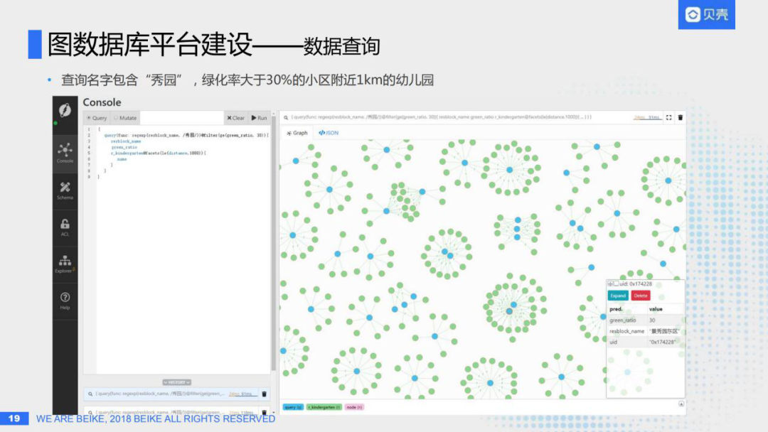Switch to the JSON tab

click(x=329, y=133)
